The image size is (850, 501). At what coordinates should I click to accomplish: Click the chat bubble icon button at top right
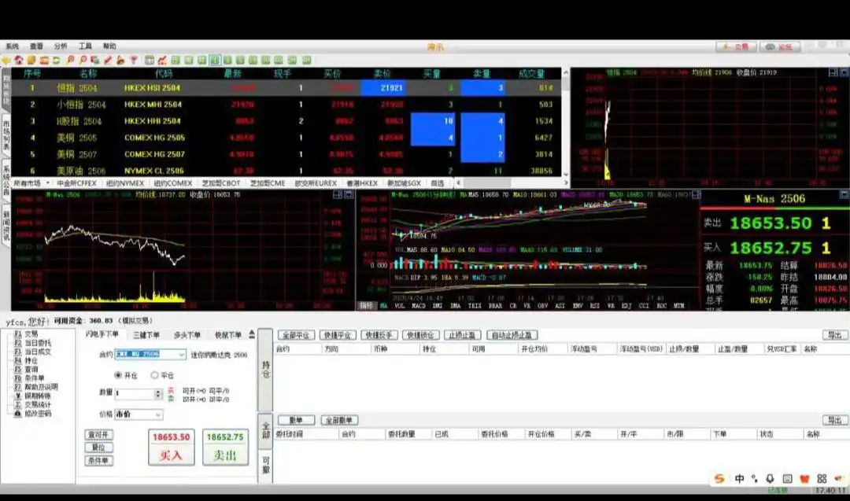tap(779, 47)
